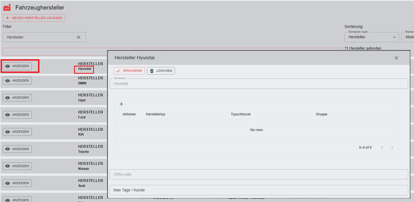Click Speichern to save the manufacturer
Image resolution: width=414 pixels, height=202 pixels.
point(129,71)
